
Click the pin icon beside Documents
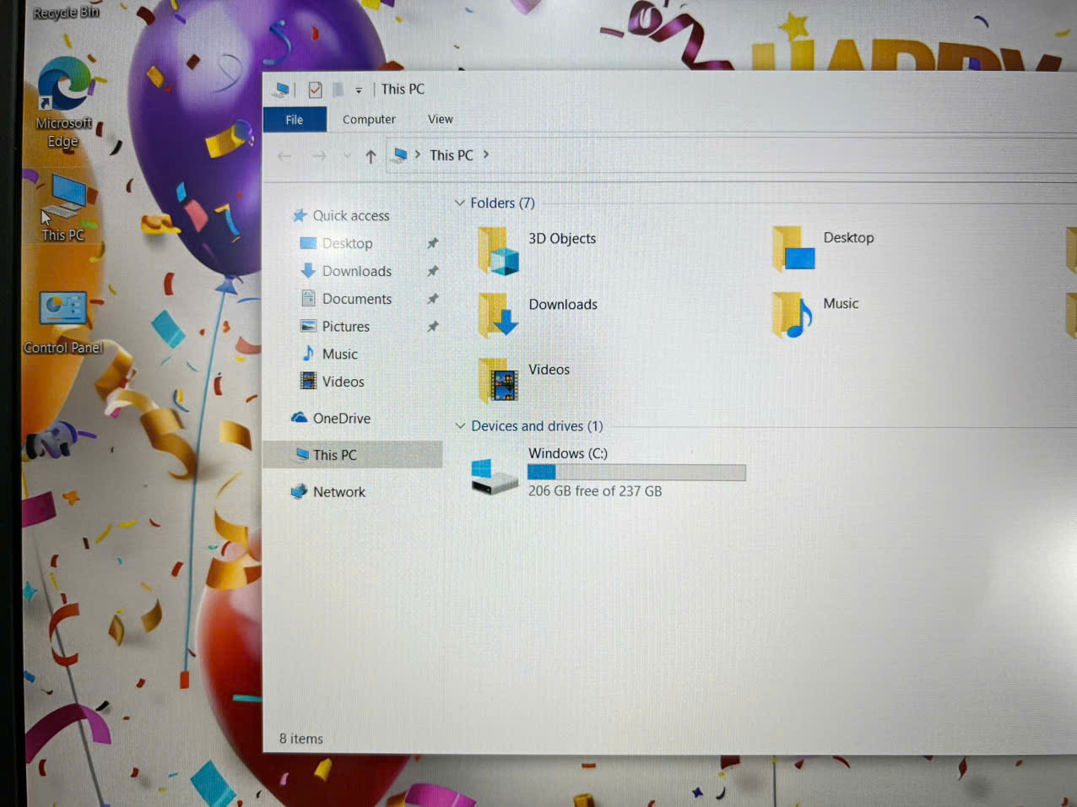[x=433, y=299]
